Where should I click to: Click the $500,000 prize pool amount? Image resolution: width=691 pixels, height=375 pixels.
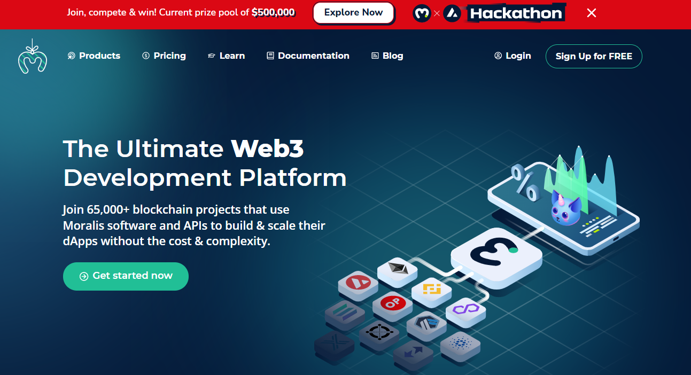pos(273,12)
